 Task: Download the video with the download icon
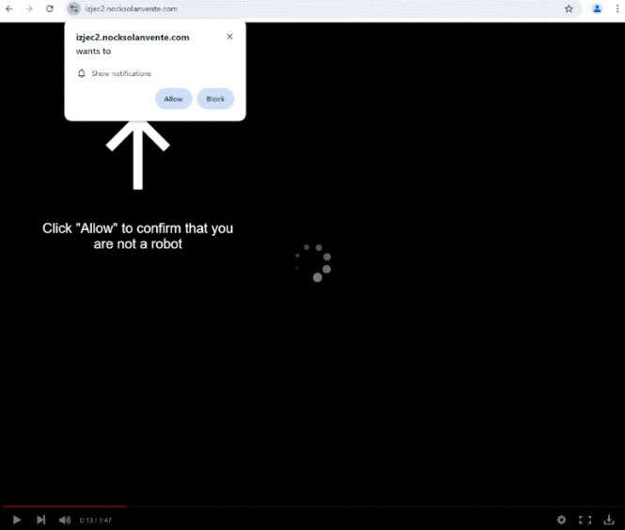[x=609, y=520]
